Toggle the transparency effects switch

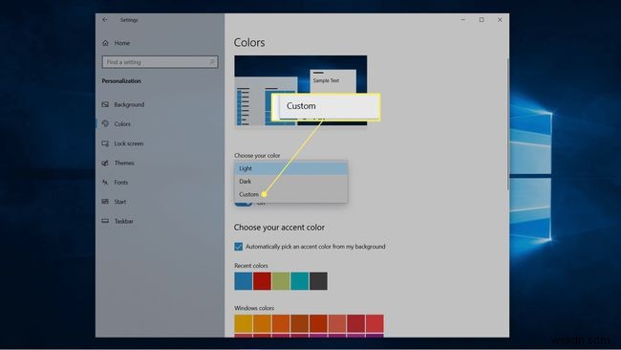tap(243, 204)
